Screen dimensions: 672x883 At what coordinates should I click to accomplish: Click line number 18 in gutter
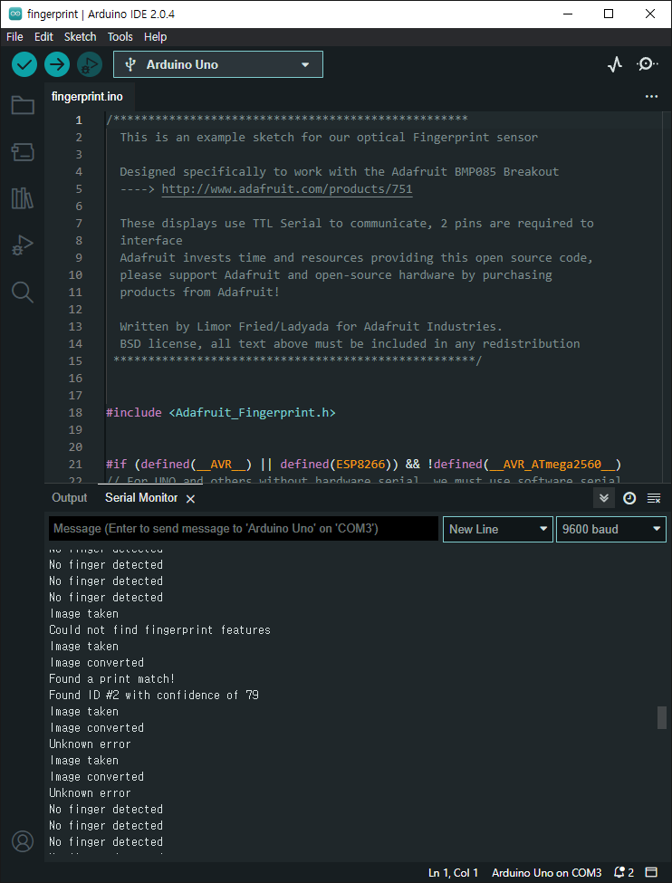75,413
